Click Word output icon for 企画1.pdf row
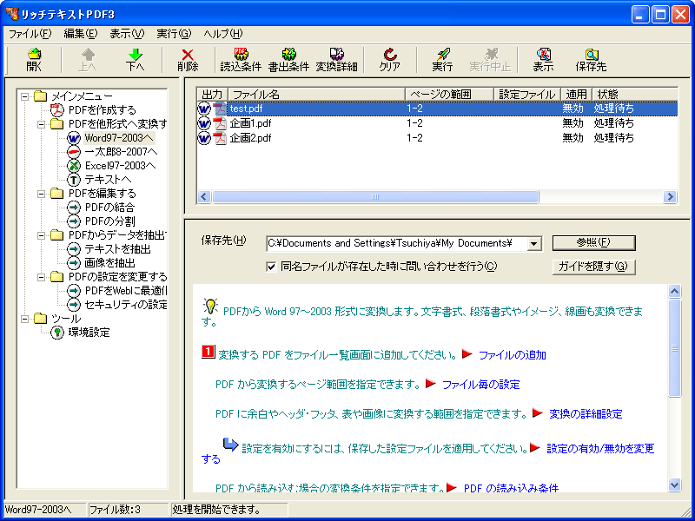 (204, 123)
